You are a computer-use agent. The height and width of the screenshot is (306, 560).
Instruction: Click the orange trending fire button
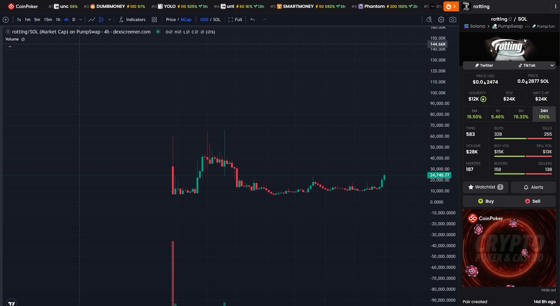[450, 7]
